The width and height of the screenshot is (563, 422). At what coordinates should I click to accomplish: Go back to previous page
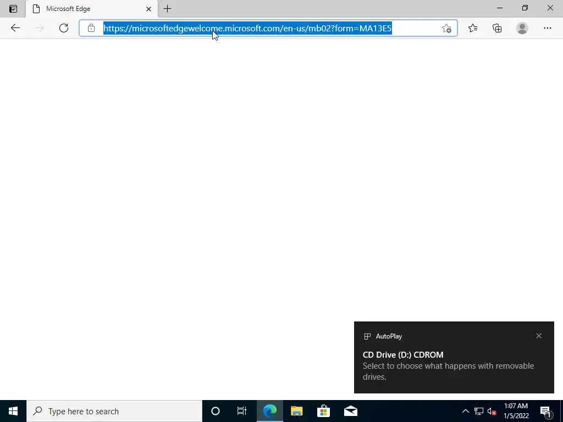tap(15, 28)
